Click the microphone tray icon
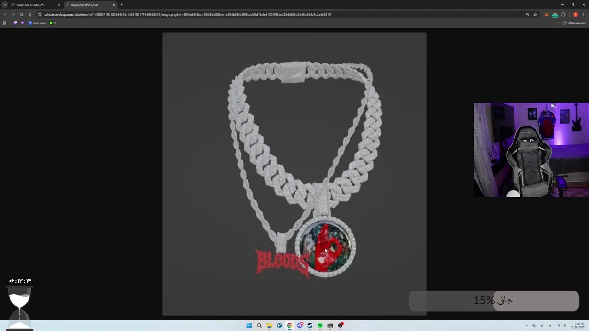The width and height of the screenshot is (589, 331). [542, 325]
